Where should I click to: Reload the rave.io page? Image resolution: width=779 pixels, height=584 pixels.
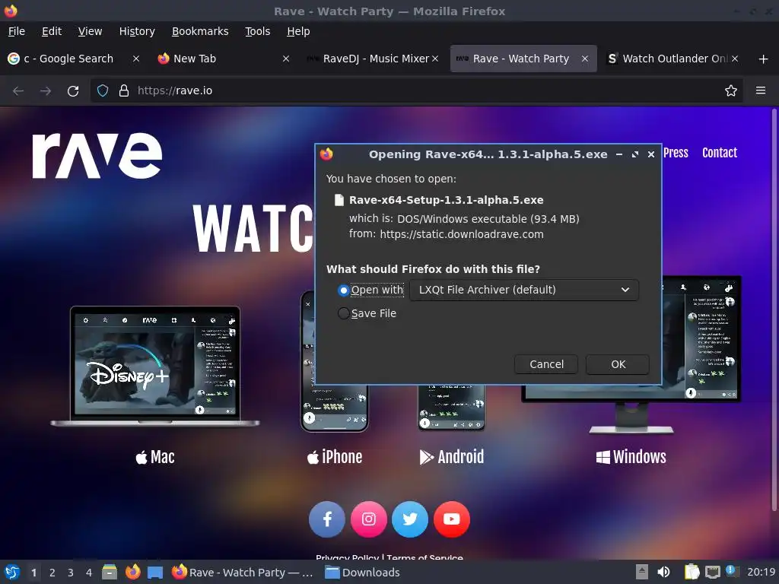click(x=73, y=91)
